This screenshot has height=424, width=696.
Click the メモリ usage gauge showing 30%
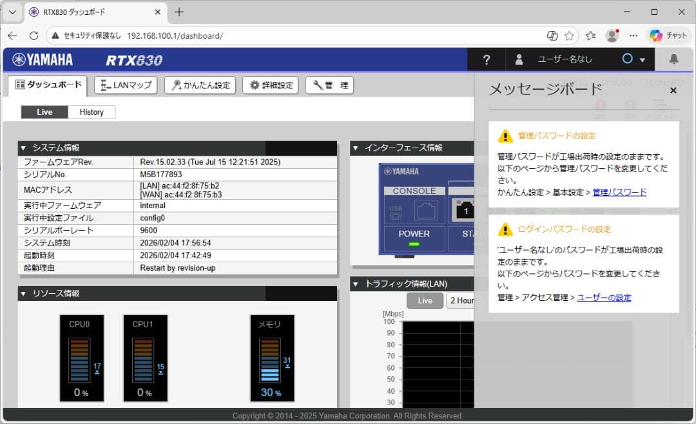click(x=271, y=358)
